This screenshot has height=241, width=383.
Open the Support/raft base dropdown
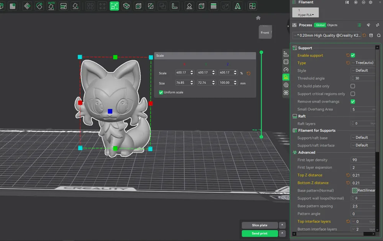363,138
